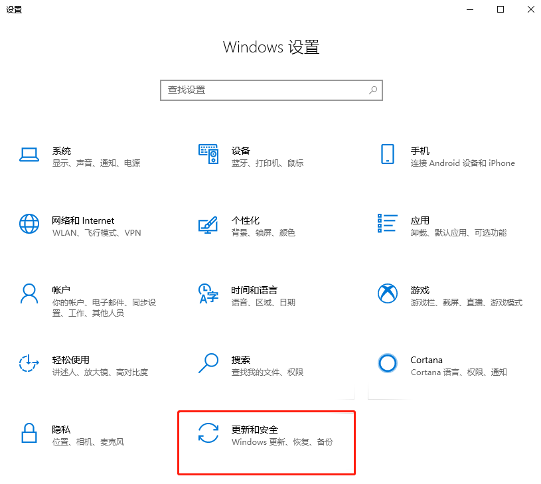Viewport: 541px width, 484px height.
Task: Click the 个性化 personalization icon
Action: tap(208, 224)
